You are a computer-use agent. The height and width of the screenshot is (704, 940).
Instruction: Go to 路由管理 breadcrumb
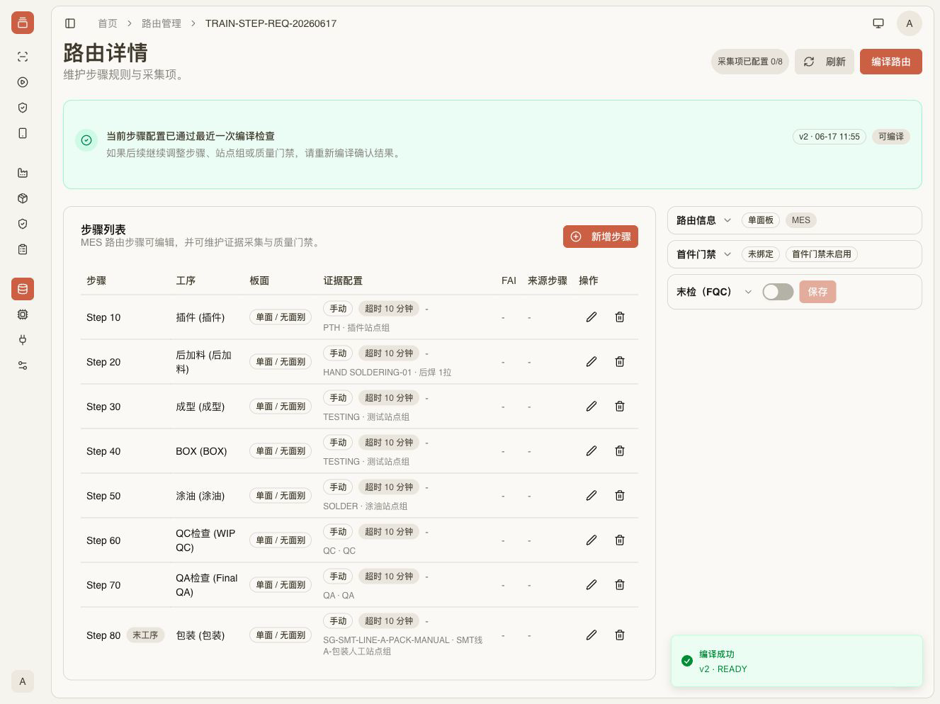[162, 23]
